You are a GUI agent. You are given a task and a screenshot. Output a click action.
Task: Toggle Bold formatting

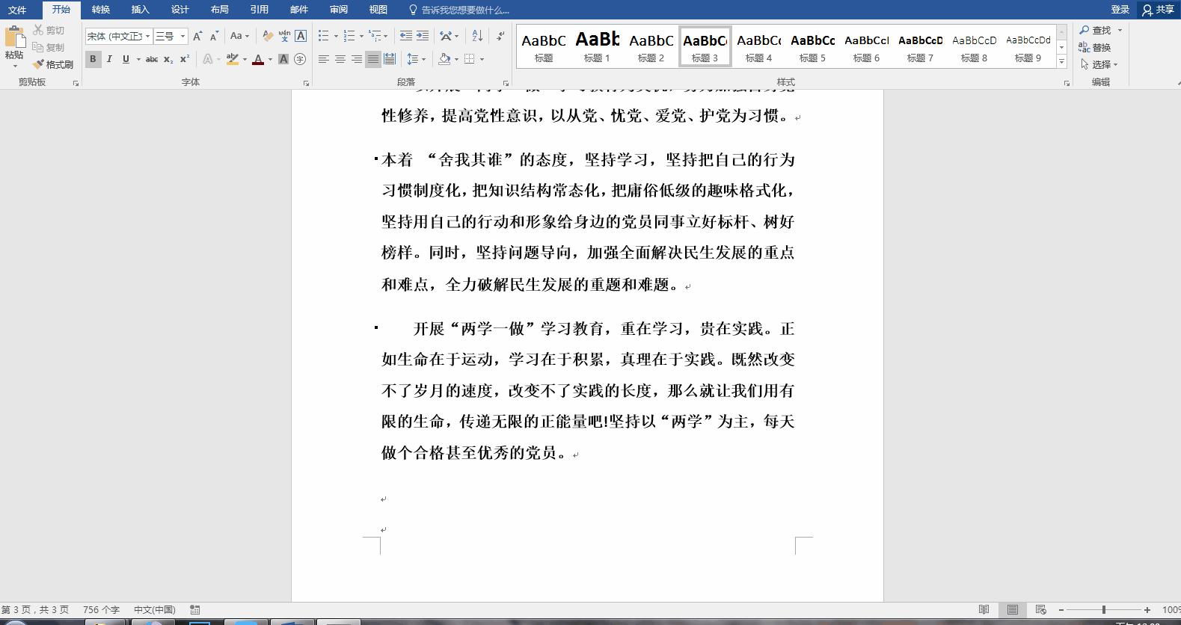click(x=93, y=59)
